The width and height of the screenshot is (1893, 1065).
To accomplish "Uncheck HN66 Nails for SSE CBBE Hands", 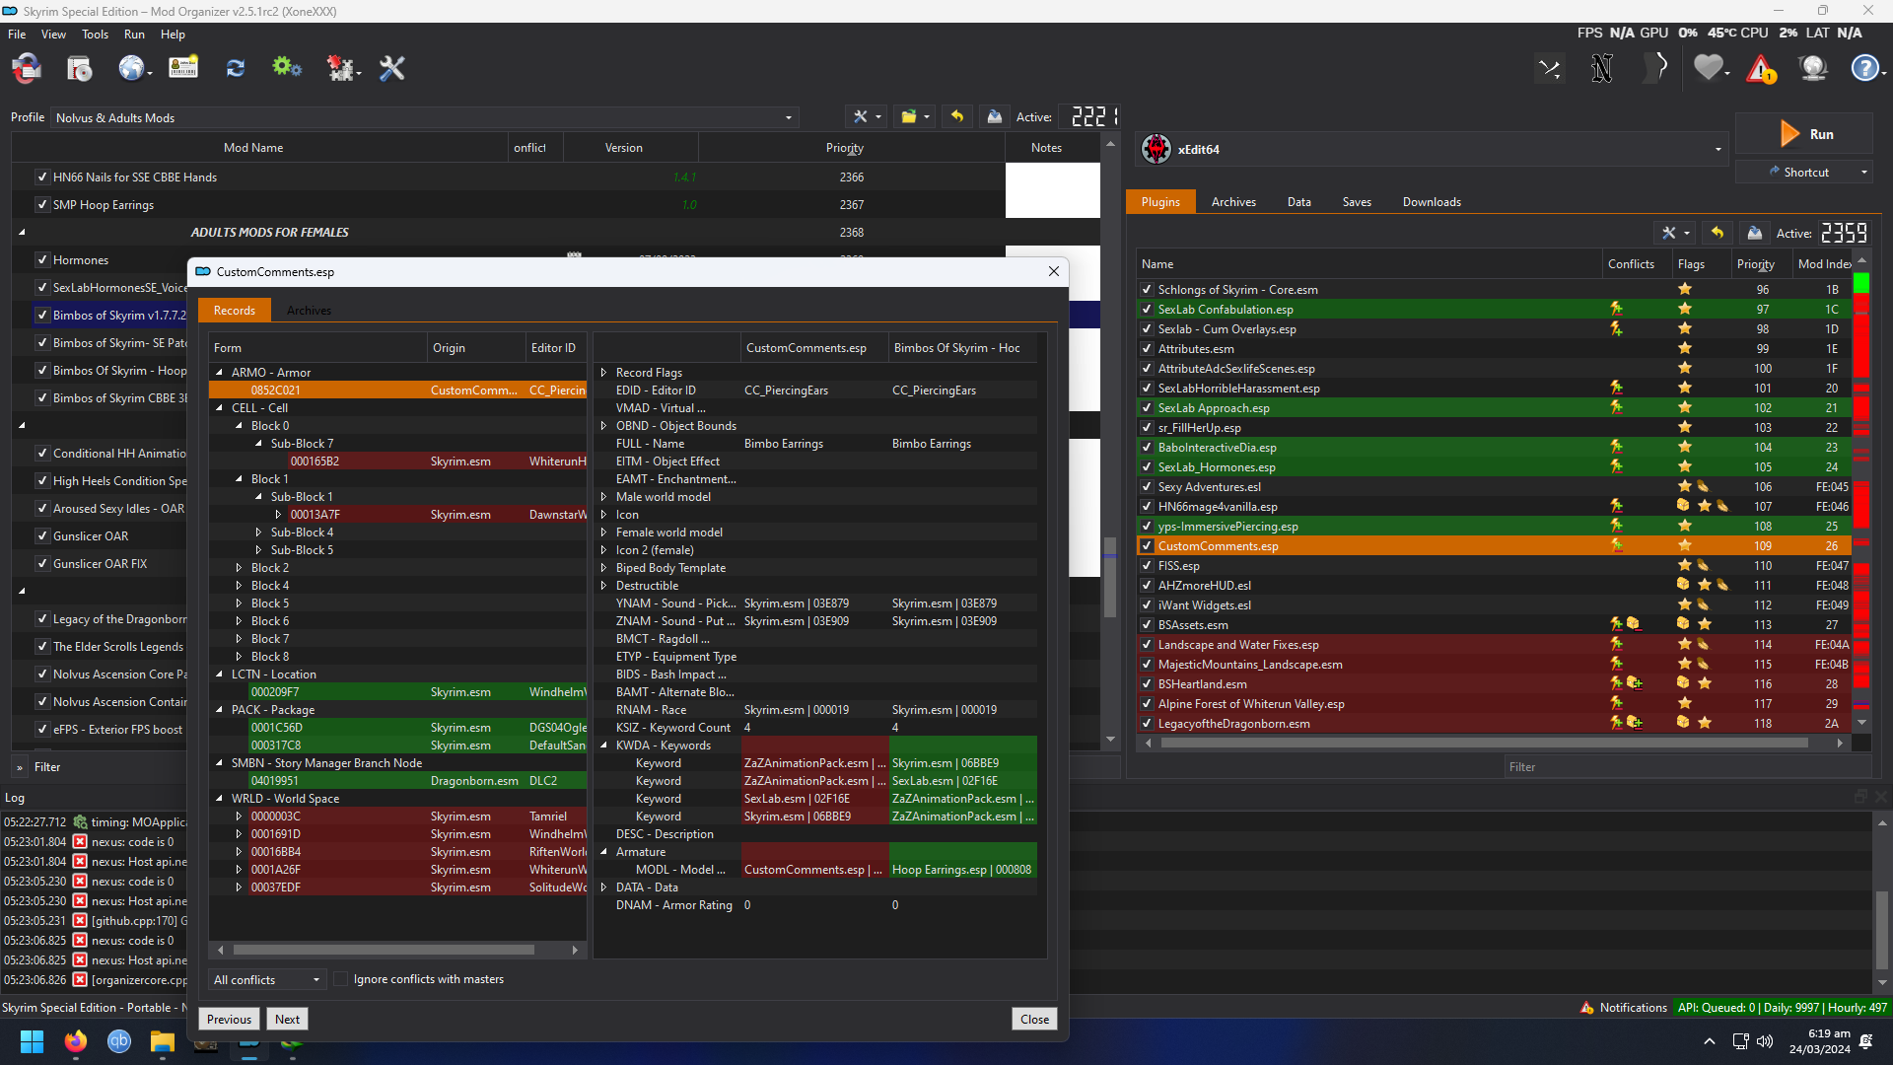I will tap(41, 177).
